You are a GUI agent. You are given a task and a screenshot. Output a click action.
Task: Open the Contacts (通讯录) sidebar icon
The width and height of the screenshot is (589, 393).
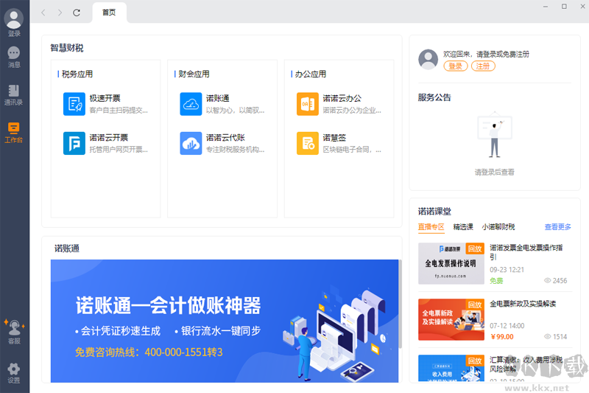pyautogui.click(x=13, y=90)
